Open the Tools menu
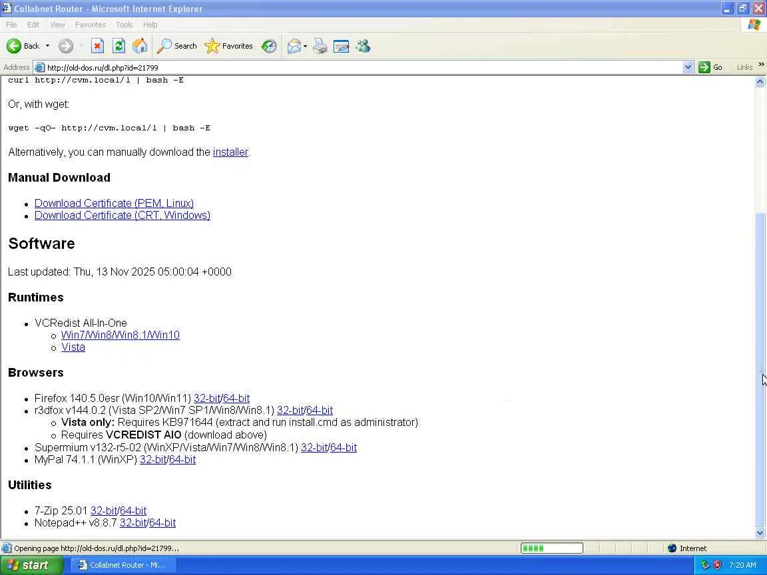767x575 pixels. pos(125,25)
